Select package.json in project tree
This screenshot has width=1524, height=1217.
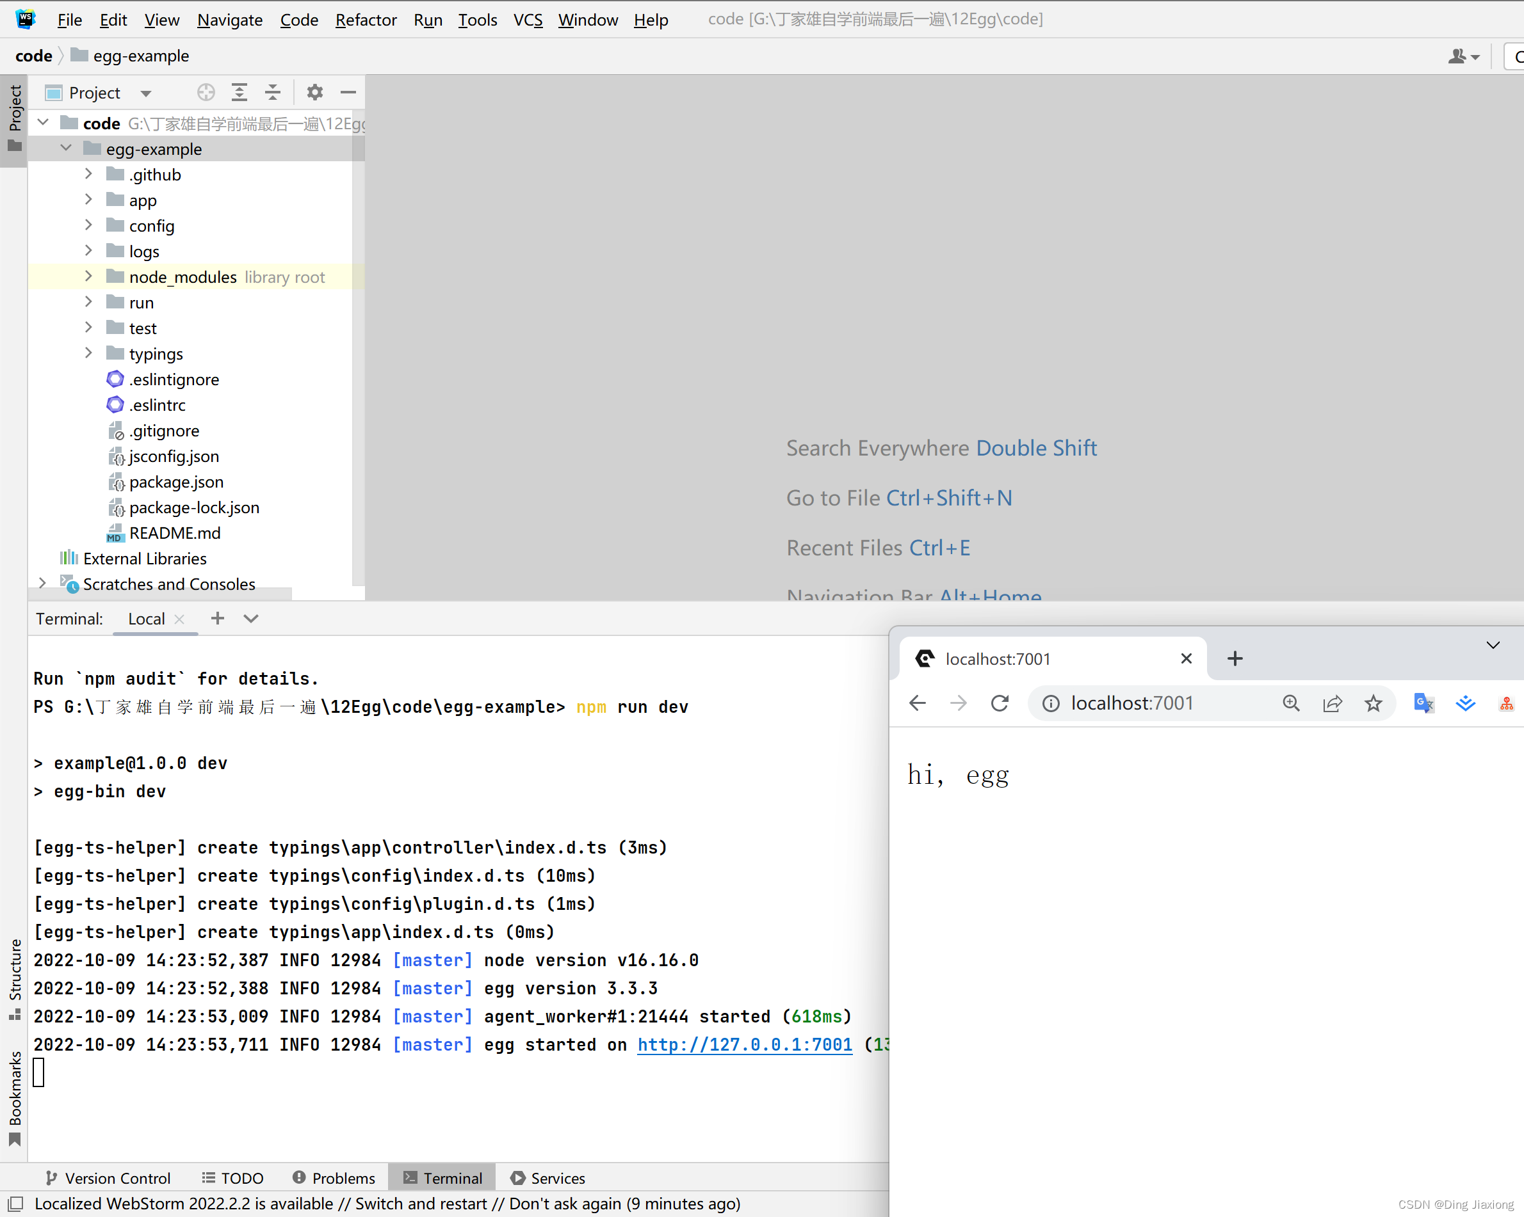[176, 482]
